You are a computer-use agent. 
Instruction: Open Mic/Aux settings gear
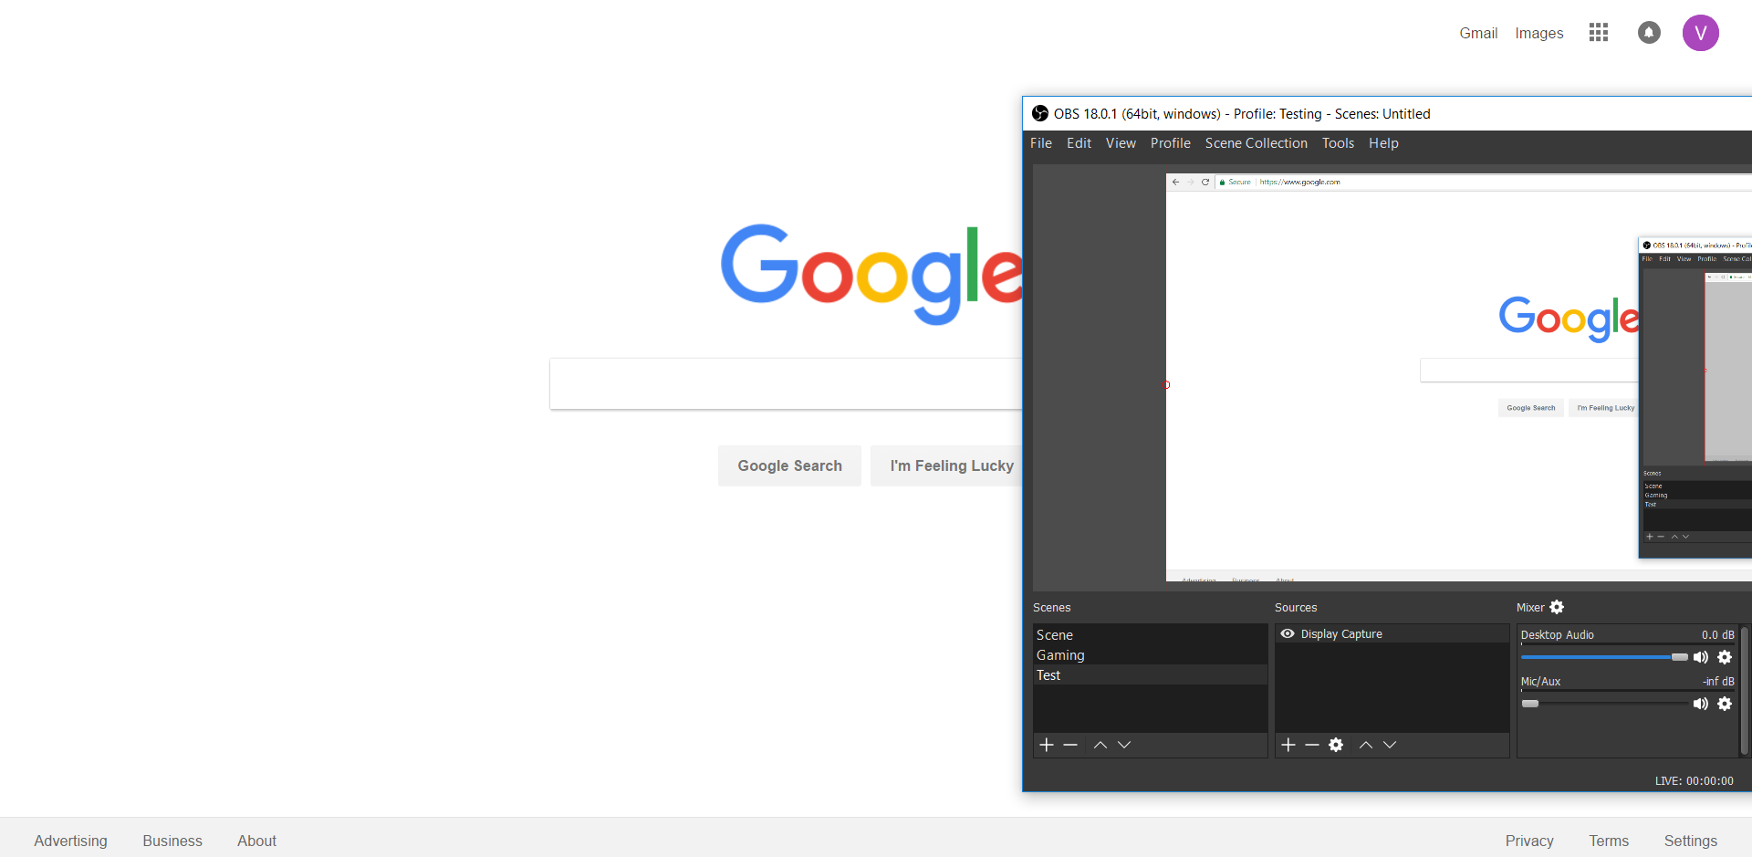[x=1725, y=704]
